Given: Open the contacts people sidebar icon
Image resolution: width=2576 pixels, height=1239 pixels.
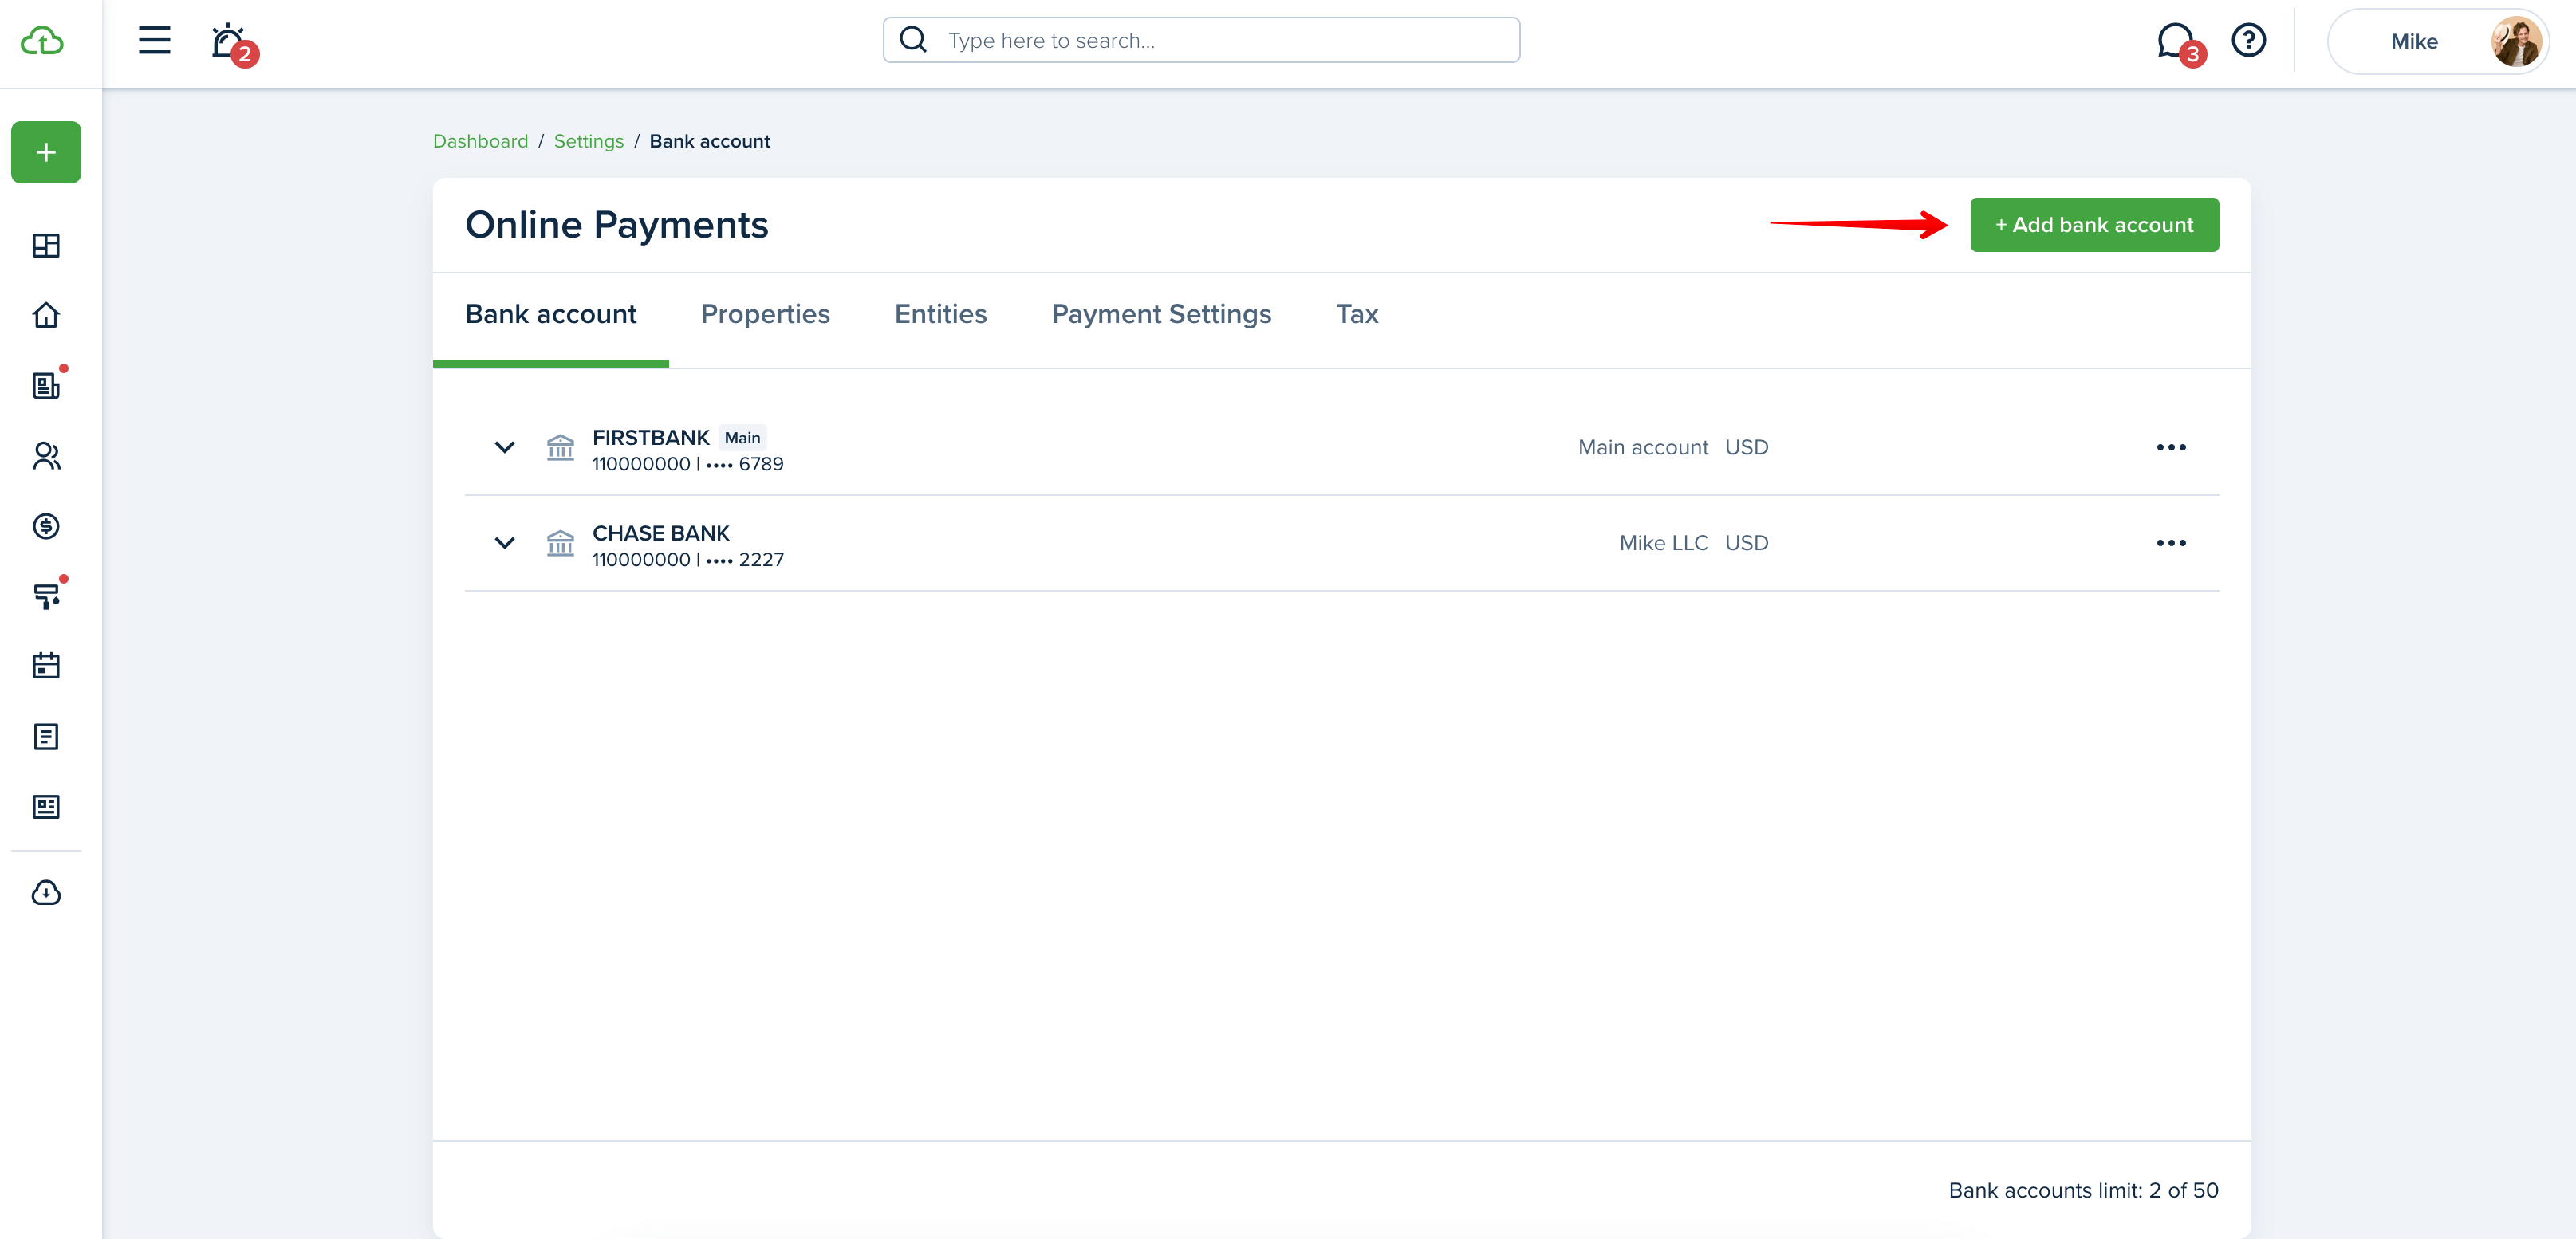Looking at the screenshot, I should (x=46, y=456).
